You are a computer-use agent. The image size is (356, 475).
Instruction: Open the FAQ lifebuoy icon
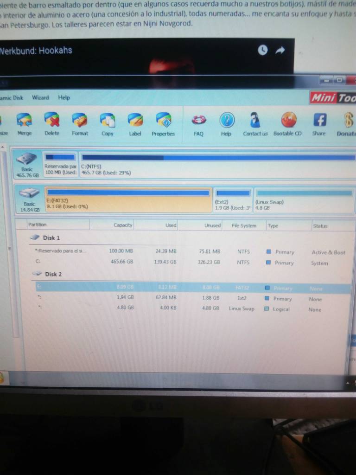tap(199, 120)
